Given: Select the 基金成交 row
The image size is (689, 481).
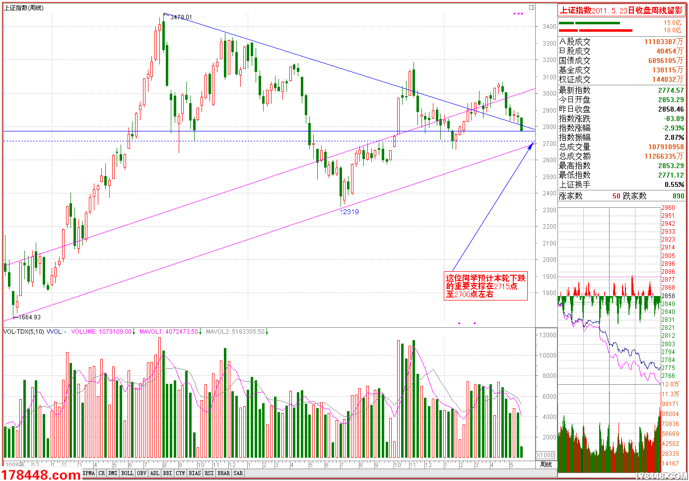Looking at the screenshot, I should pos(621,70).
